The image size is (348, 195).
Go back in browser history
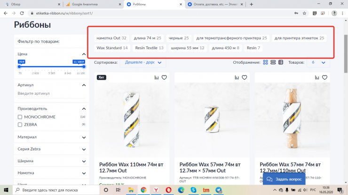pyautogui.click(x=6, y=13)
